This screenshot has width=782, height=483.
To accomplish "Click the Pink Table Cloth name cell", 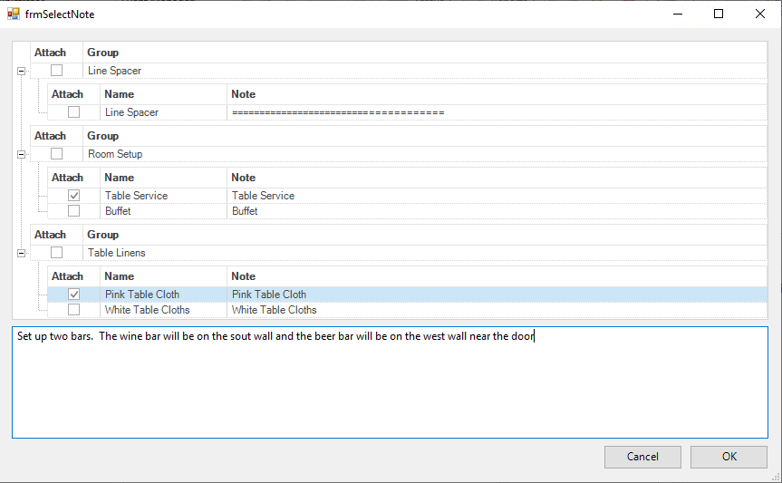I will point(164,295).
